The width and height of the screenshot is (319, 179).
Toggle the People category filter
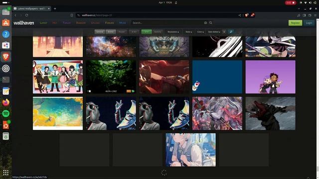(122, 32)
